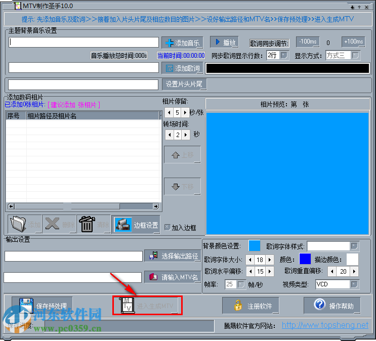Click the 添加音乐 (add music) button
The height and width of the screenshot is (341, 376).
click(x=182, y=43)
